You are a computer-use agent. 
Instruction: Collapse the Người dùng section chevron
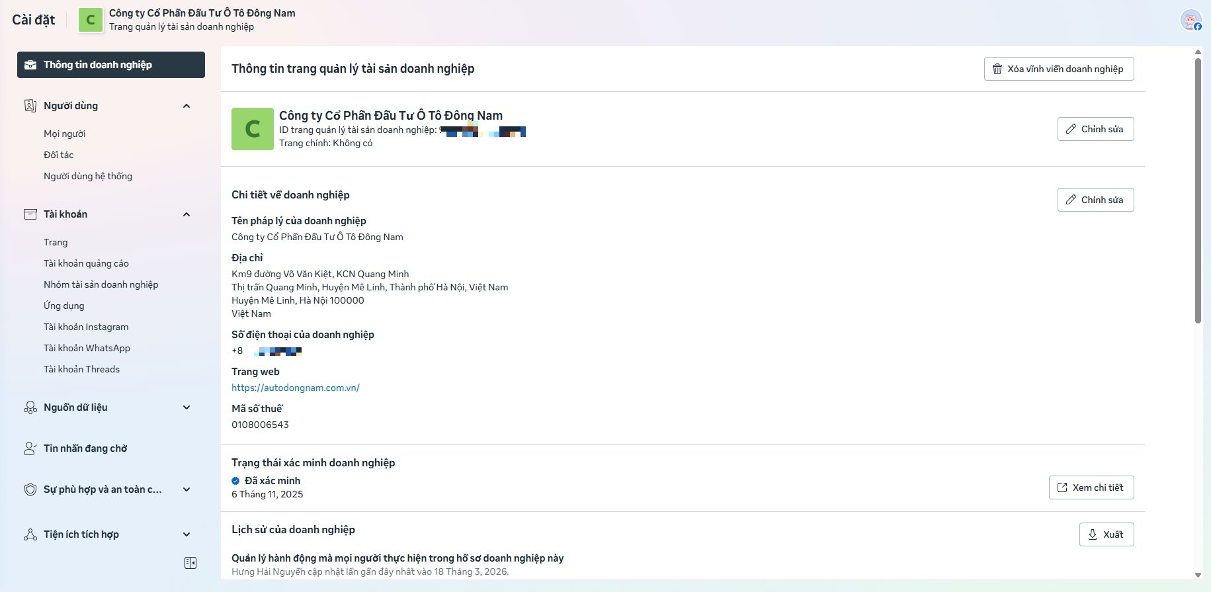pyautogui.click(x=187, y=106)
